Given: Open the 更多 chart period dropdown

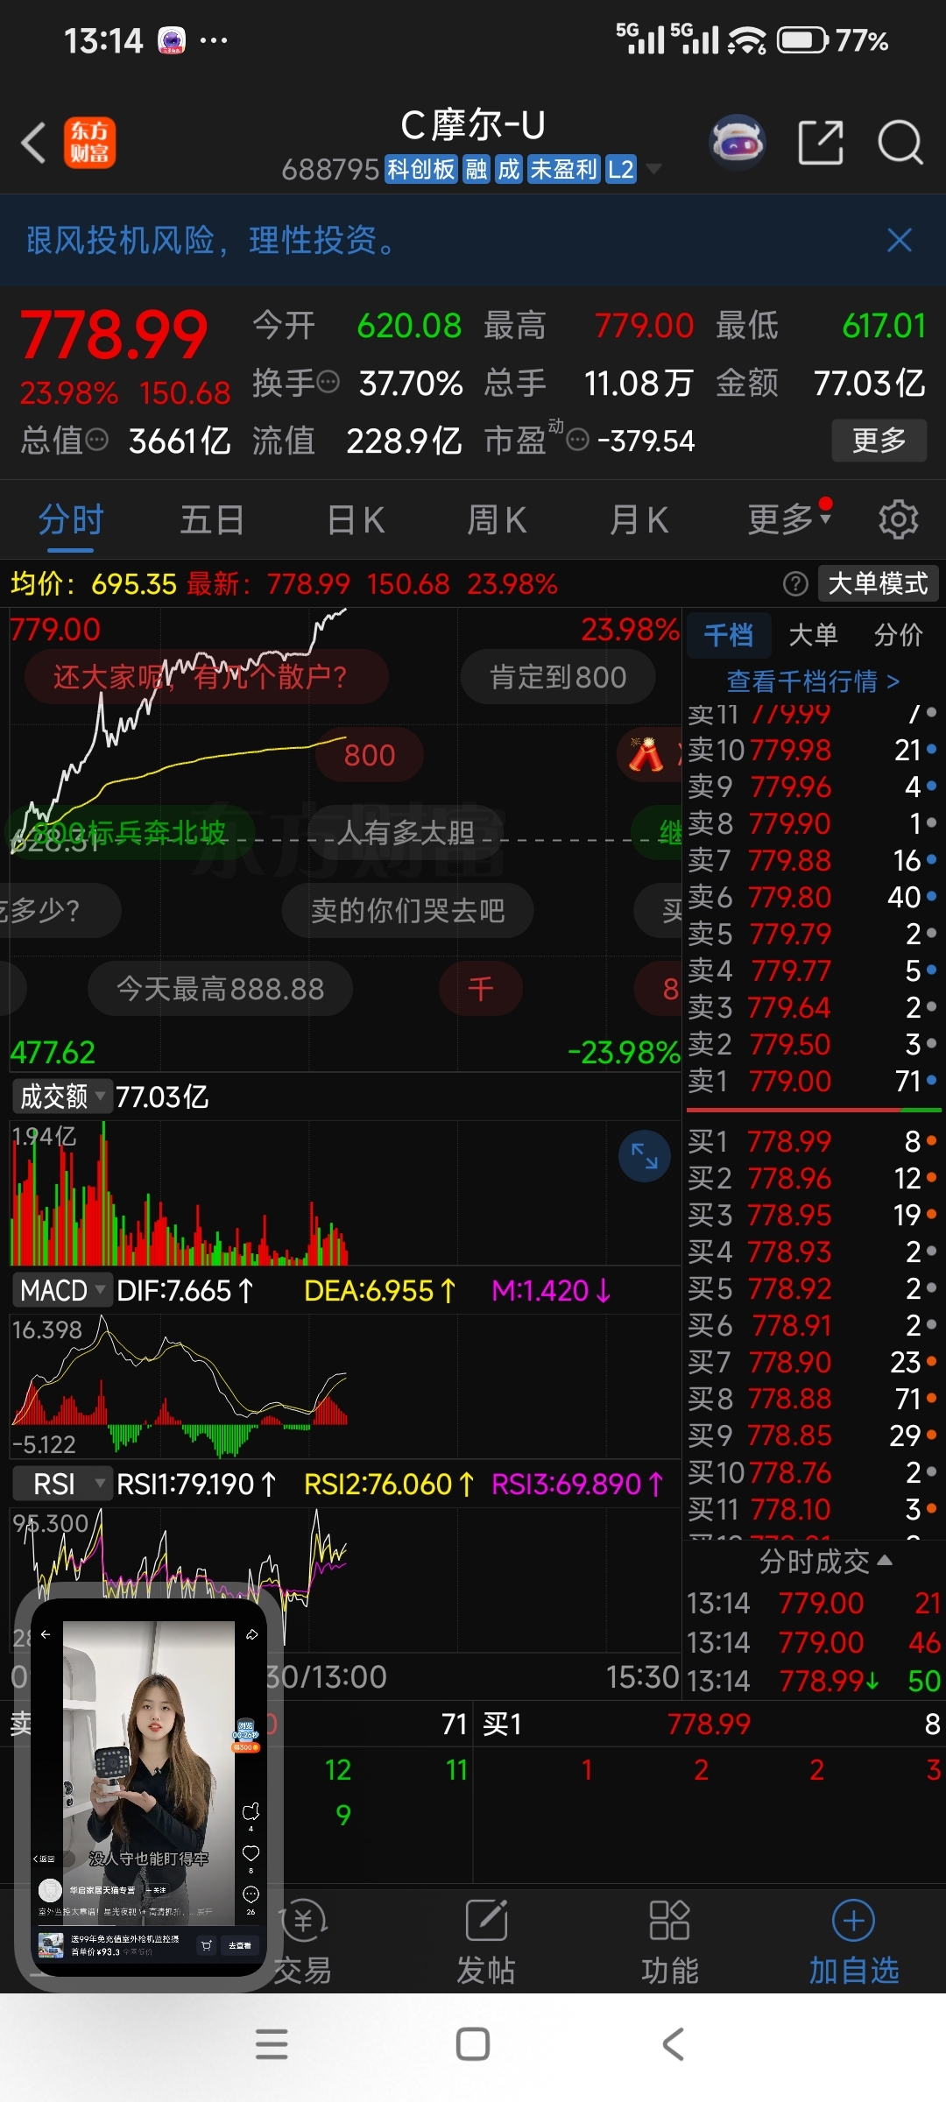Looking at the screenshot, I should [789, 519].
